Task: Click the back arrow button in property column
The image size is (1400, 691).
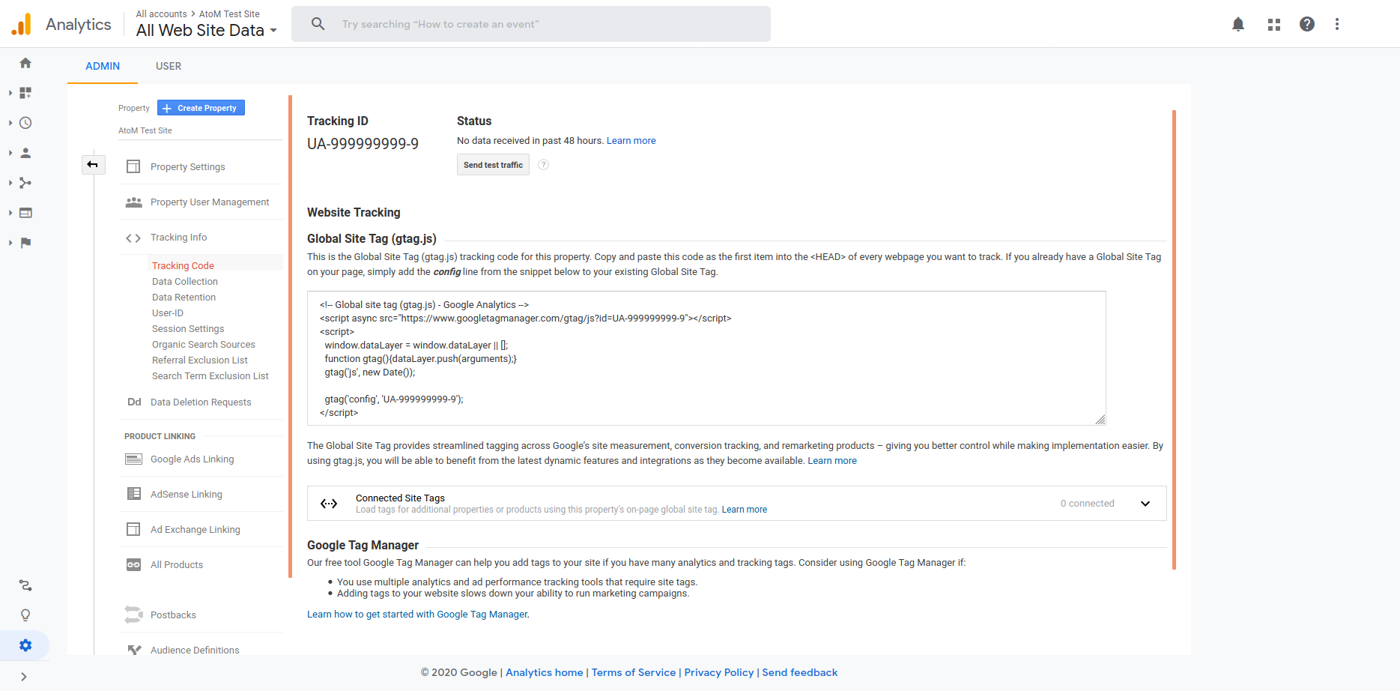Action: 93,164
